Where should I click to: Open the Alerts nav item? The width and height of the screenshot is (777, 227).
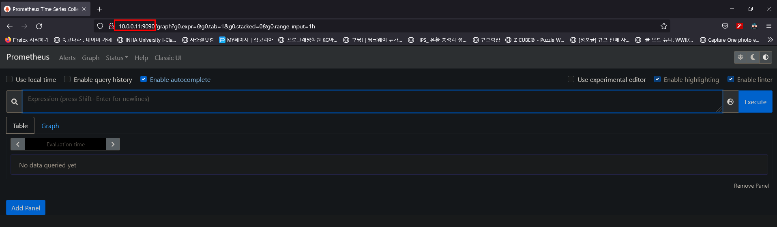point(67,58)
